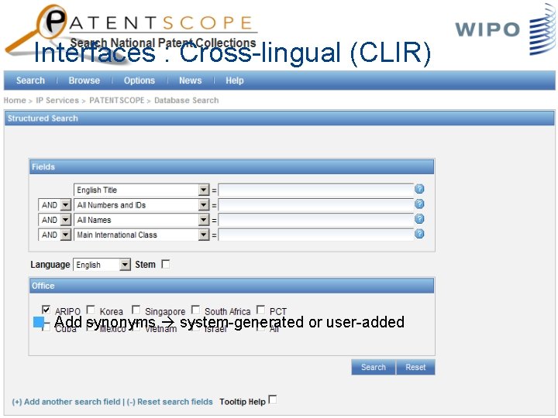
Task: Check the South Africa office checkbox
Action: pyautogui.click(x=195, y=310)
